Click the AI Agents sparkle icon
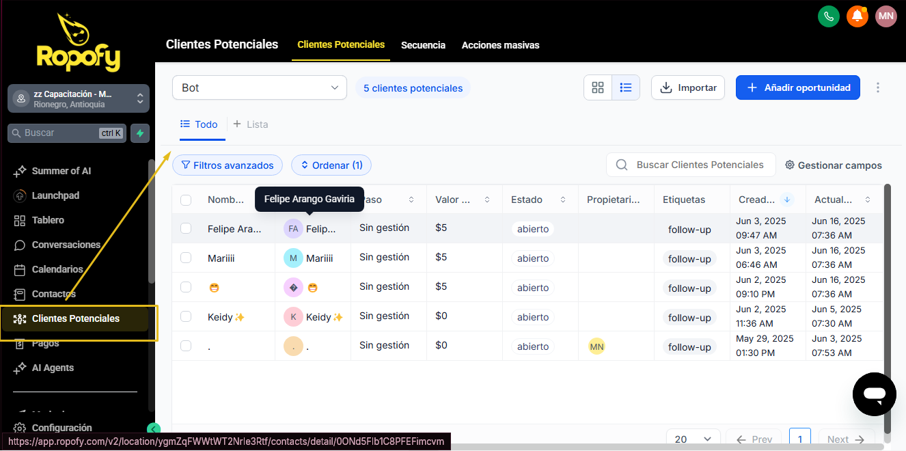 [19, 368]
